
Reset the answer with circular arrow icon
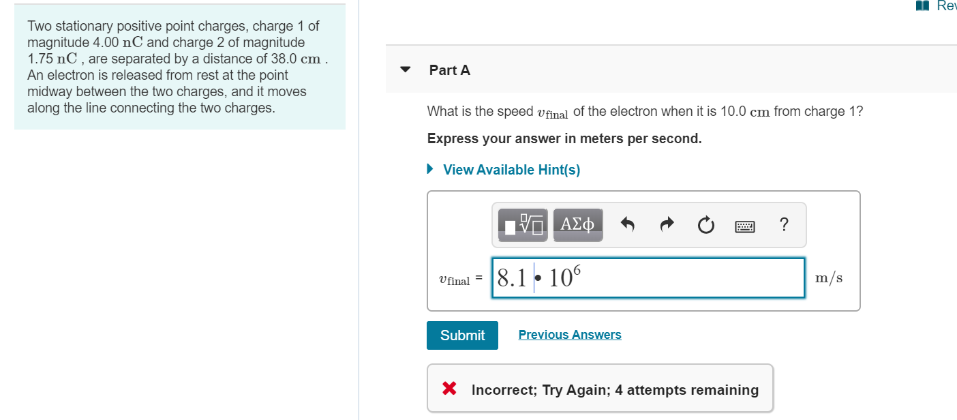(x=707, y=224)
